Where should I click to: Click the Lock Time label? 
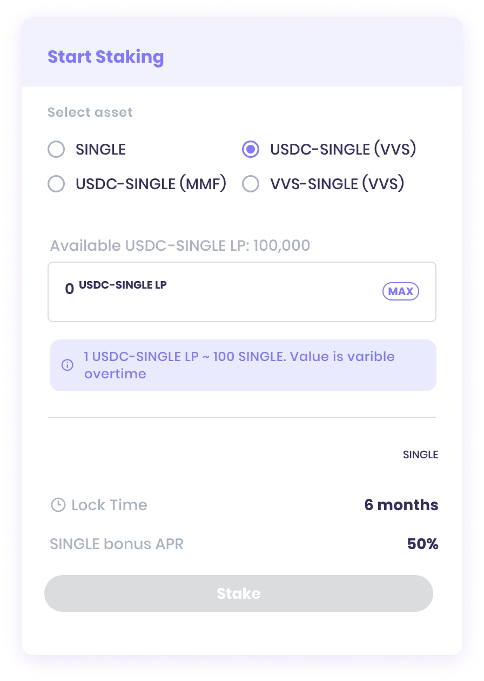(x=109, y=505)
